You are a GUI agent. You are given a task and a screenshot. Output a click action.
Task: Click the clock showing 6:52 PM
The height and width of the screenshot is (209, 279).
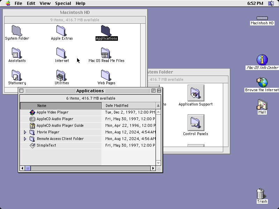(x=255, y=3)
